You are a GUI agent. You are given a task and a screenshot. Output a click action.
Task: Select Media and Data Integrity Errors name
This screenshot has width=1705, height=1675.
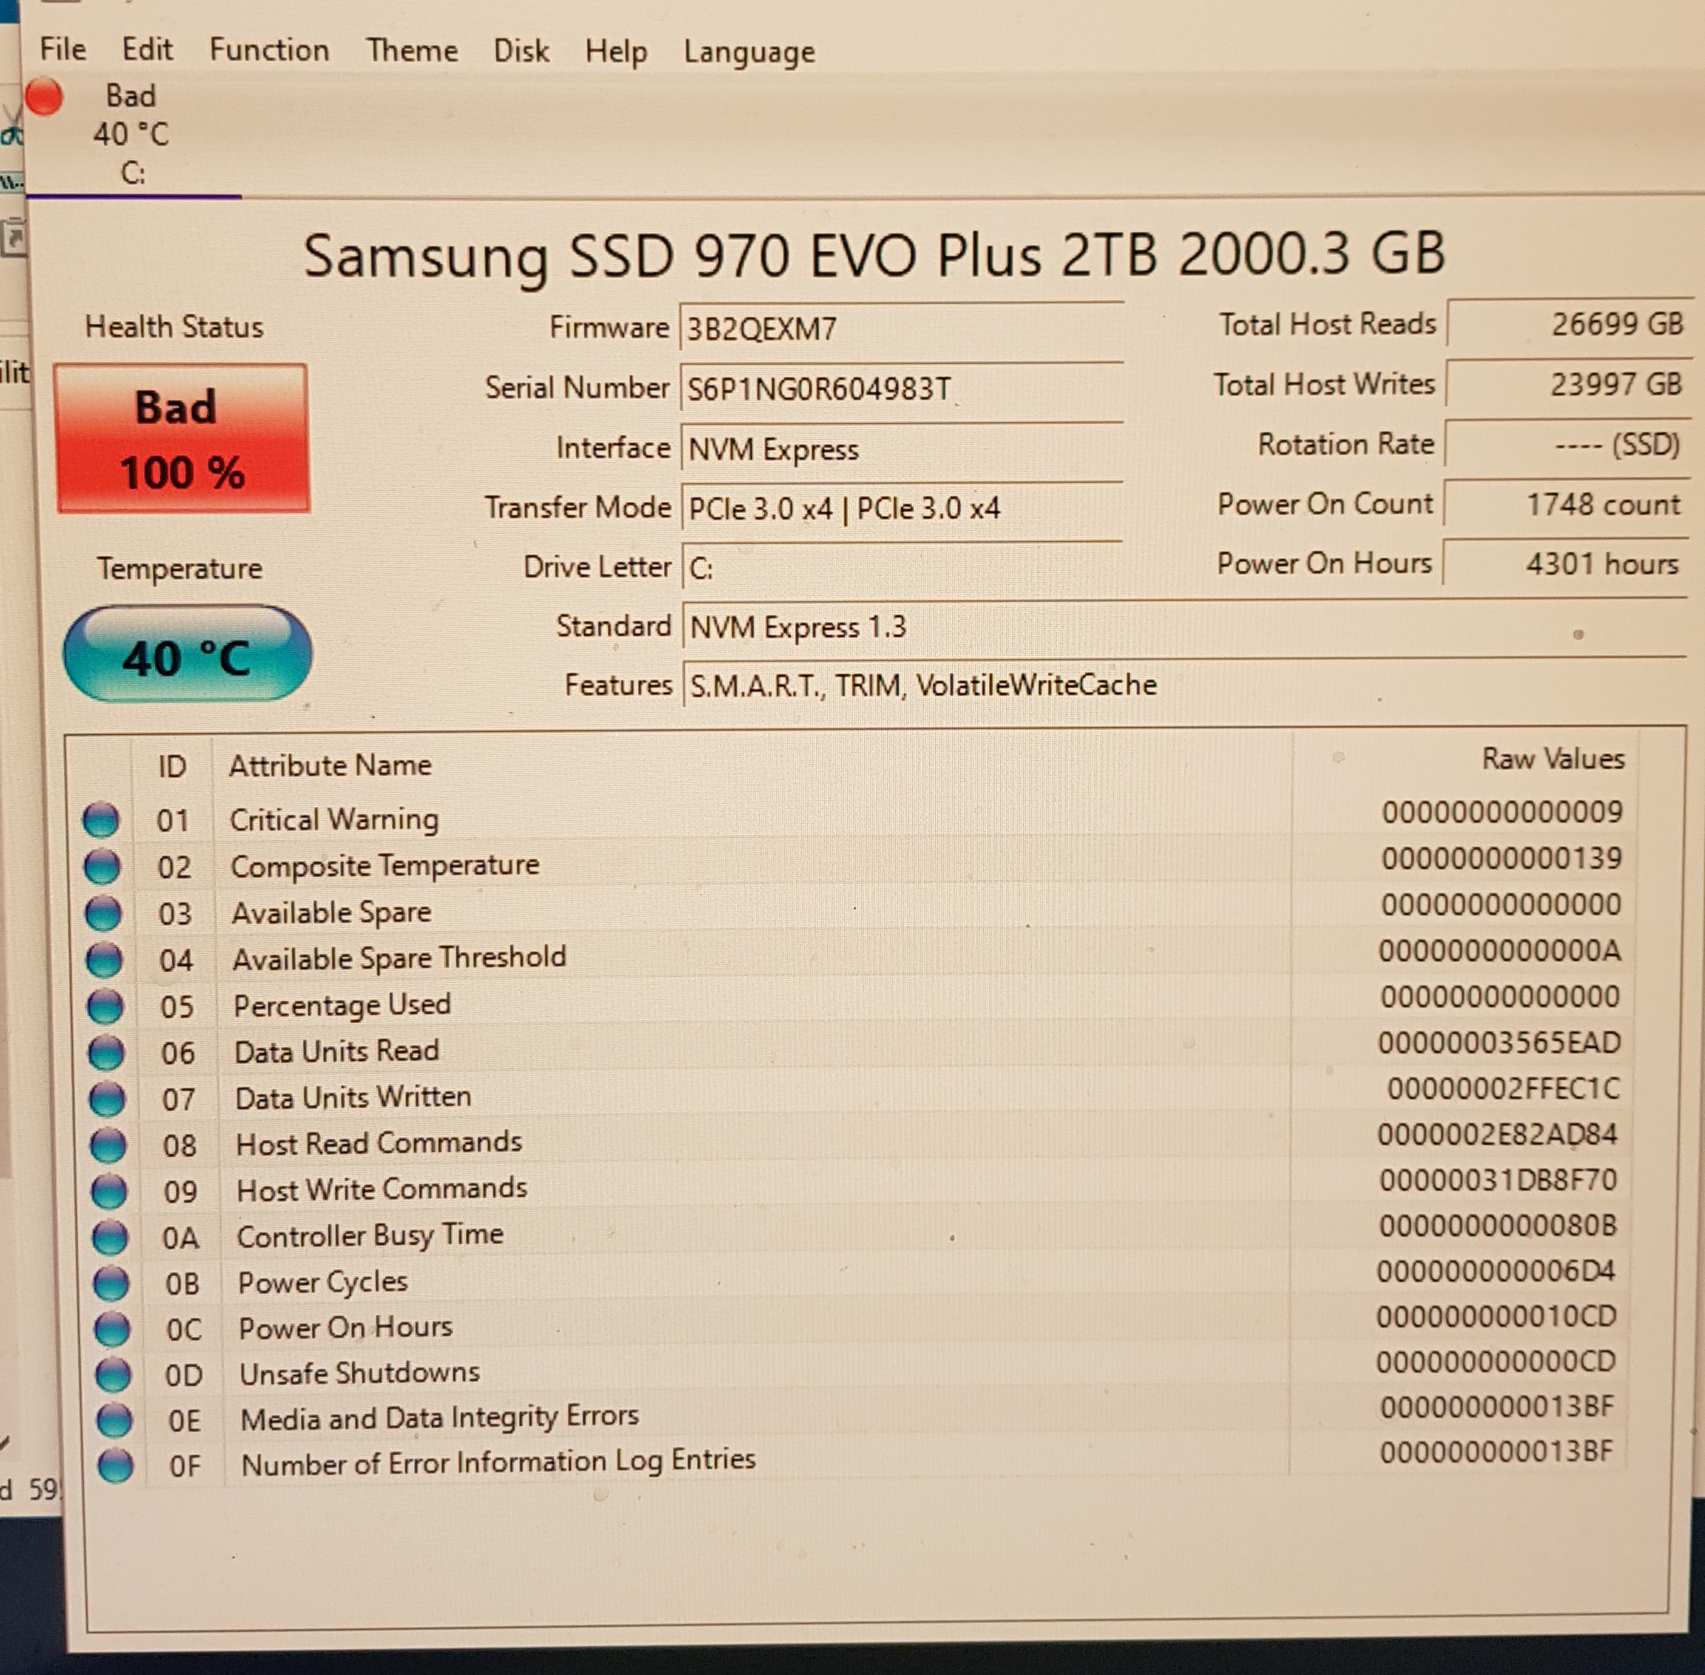click(x=440, y=1418)
